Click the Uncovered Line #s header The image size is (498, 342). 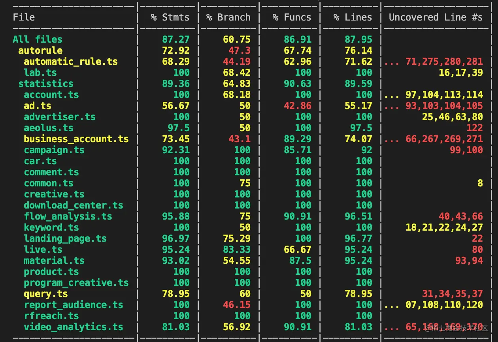click(436, 17)
